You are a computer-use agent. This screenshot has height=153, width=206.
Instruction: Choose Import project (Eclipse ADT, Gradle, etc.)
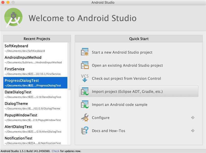point(139,91)
